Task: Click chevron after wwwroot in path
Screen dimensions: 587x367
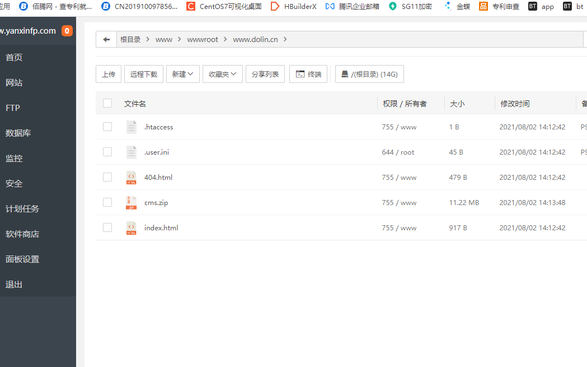Action: (x=226, y=39)
